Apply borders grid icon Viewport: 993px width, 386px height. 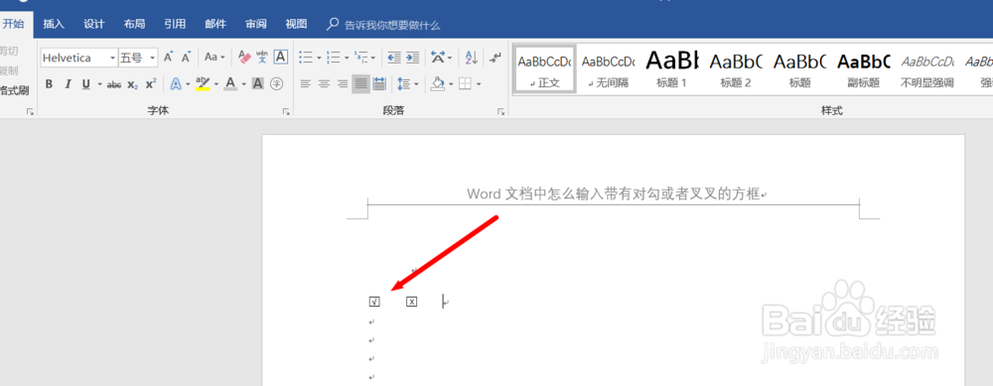tap(466, 83)
